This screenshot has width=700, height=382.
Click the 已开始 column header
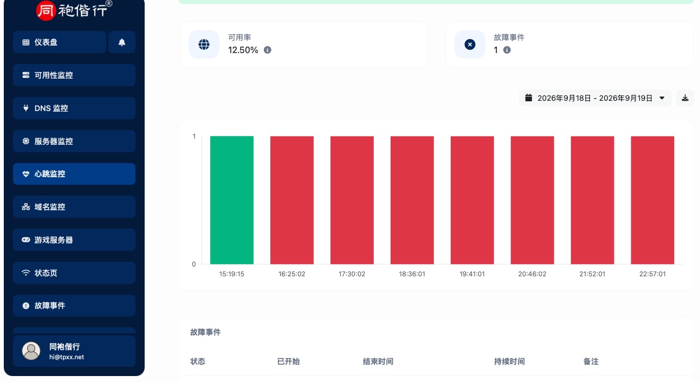(x=288, y=361)
